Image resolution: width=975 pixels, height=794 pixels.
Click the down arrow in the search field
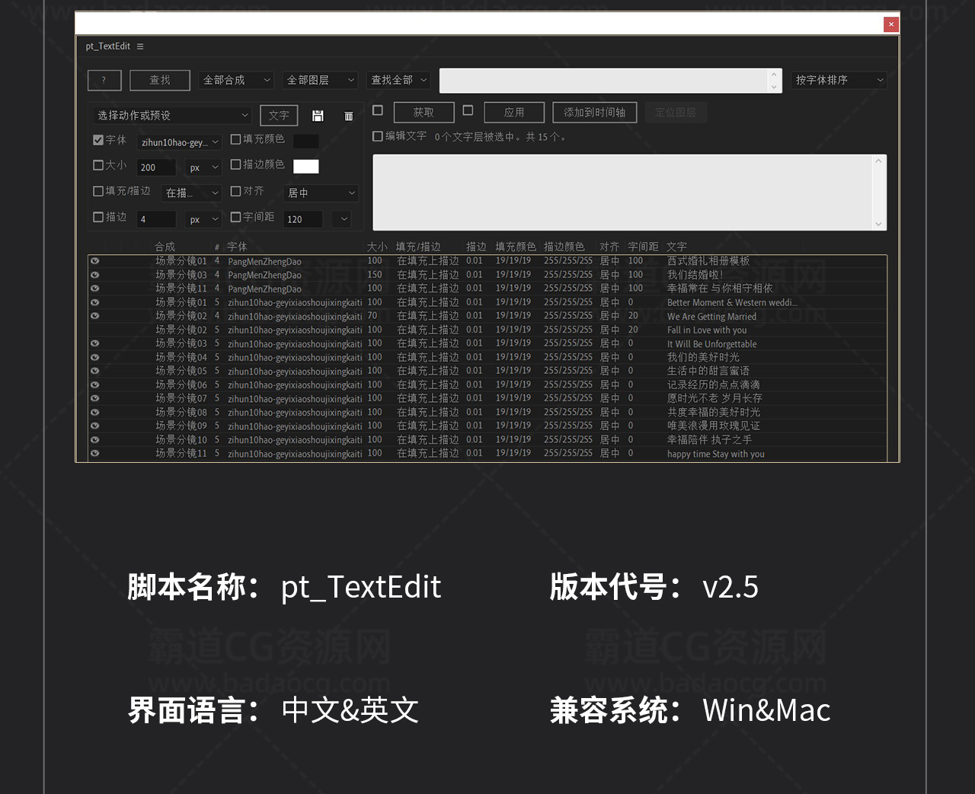click(x=774, y=87)
